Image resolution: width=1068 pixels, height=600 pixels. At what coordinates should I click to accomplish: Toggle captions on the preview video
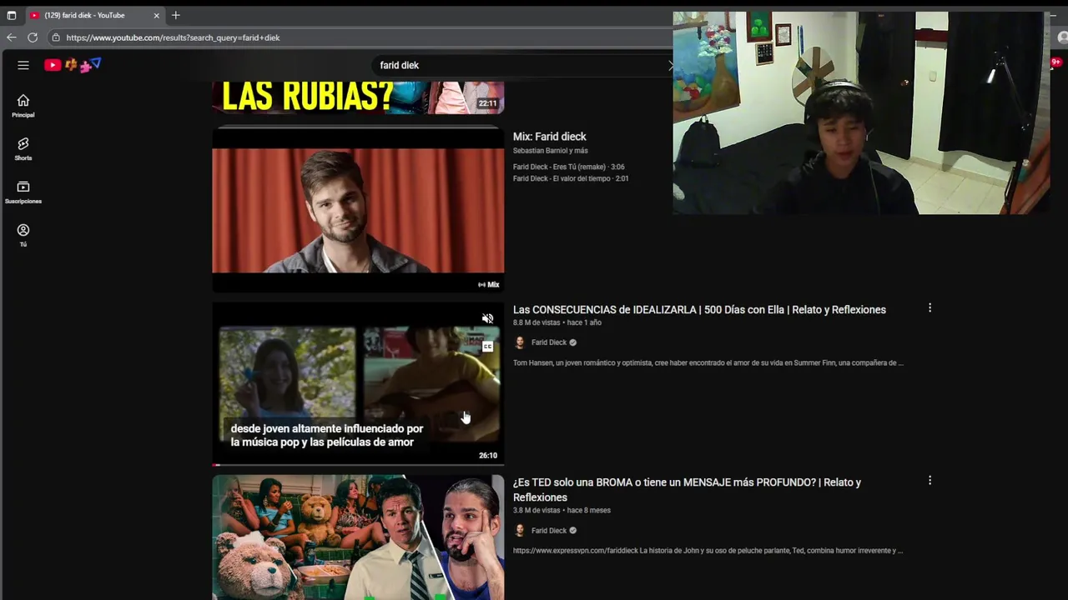click(x=487, y=347)
